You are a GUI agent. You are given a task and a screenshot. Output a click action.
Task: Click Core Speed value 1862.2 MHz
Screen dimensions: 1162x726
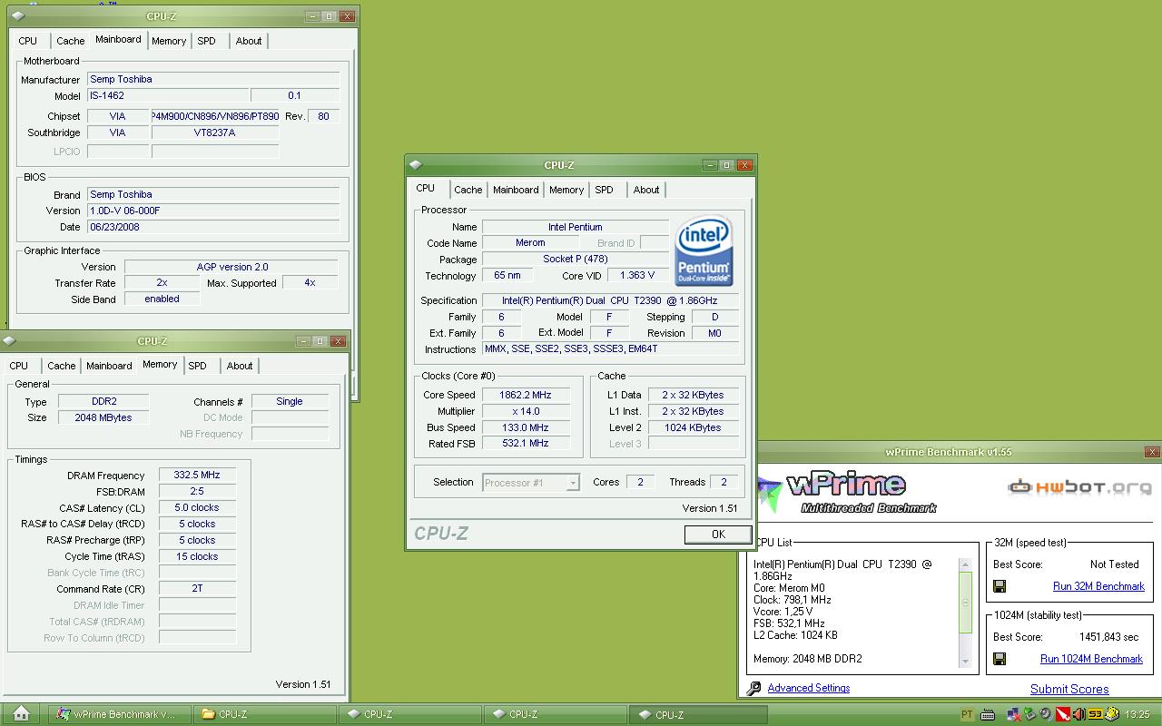(x=526, y=395)
